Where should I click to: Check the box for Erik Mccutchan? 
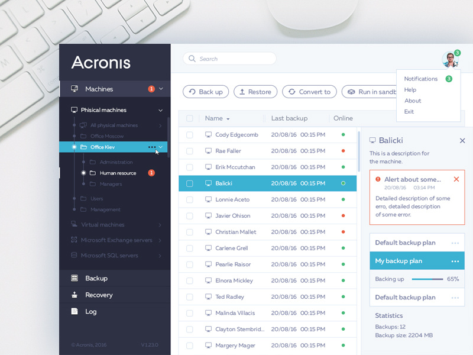[x=189, y=167]
